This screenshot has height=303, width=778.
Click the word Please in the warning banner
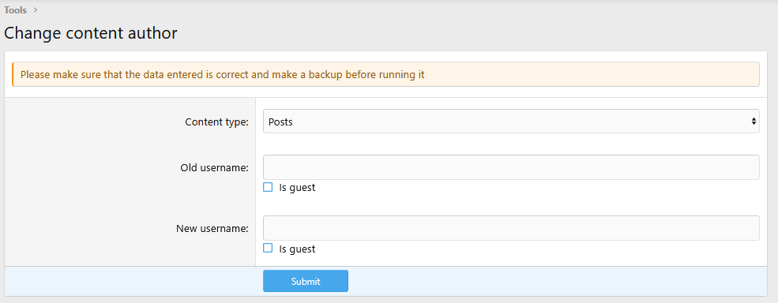tap(36, 75)
